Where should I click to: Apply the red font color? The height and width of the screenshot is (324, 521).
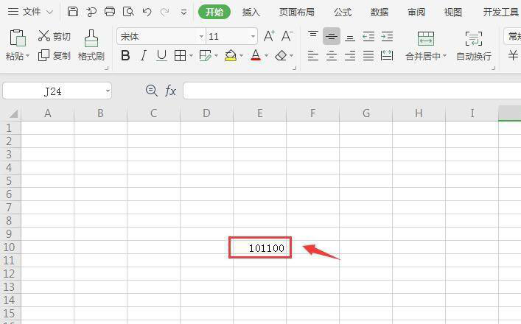(x=256, y=55)
